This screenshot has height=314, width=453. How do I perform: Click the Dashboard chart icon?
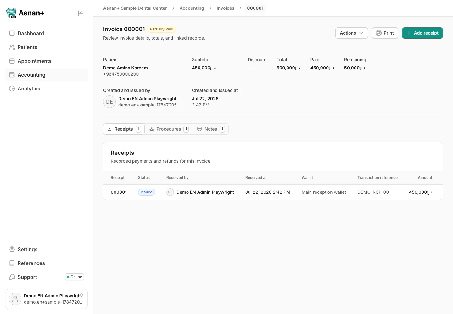[x=12, y=33]
